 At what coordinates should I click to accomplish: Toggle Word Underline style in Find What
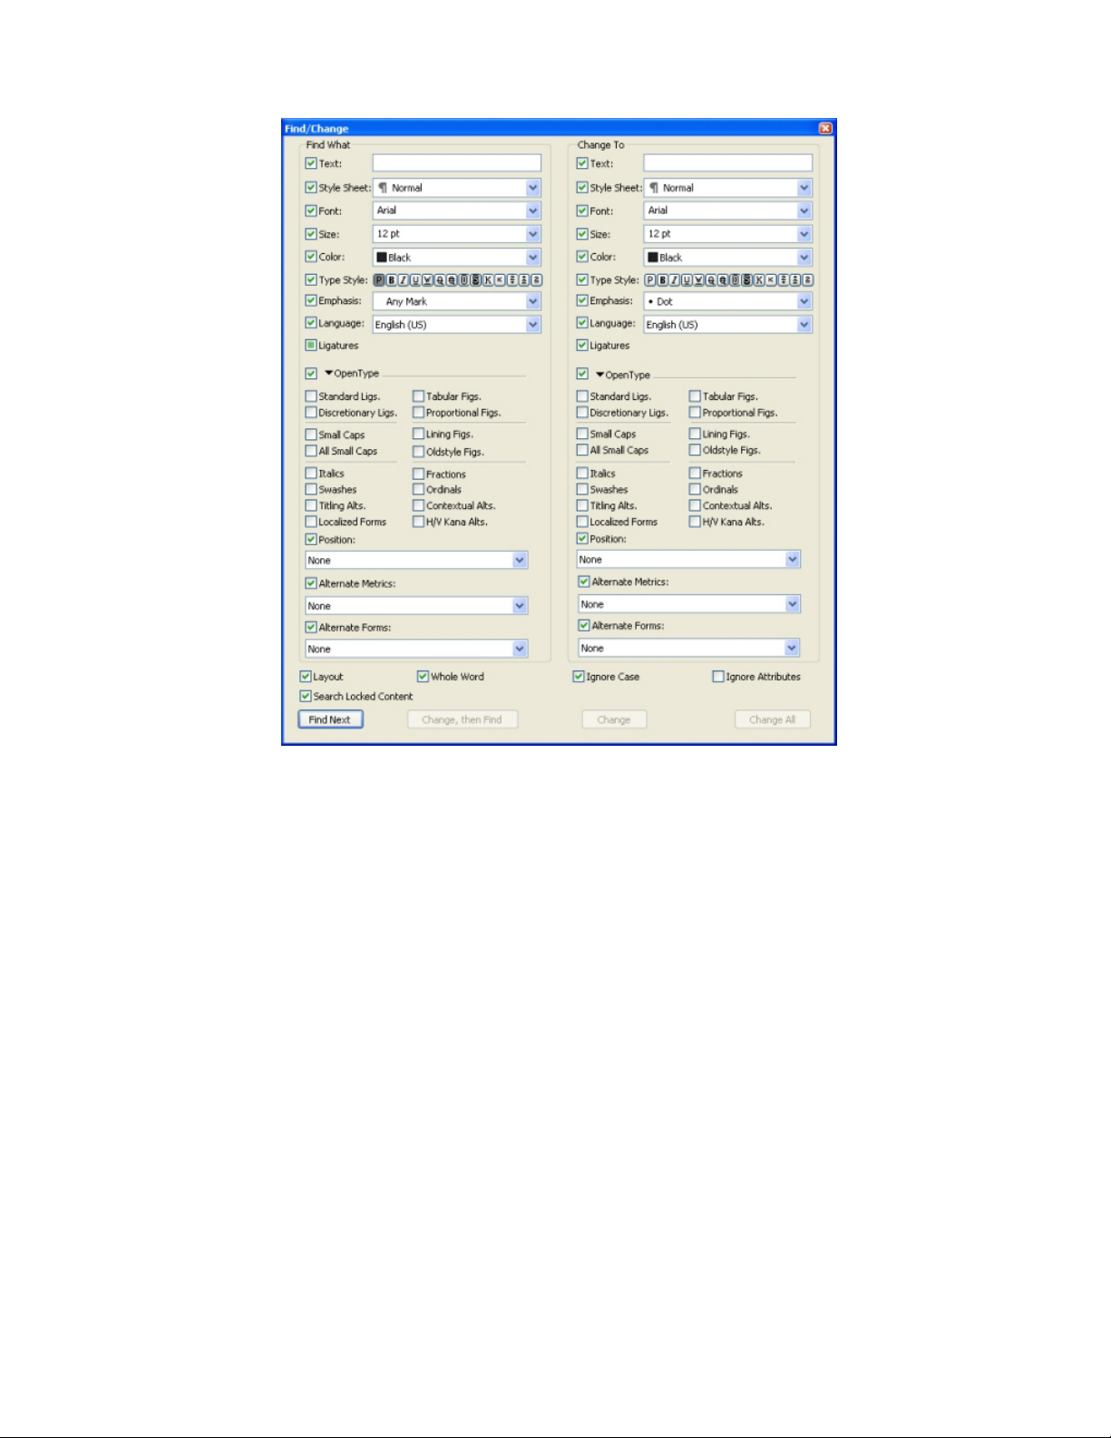point(428,280)
